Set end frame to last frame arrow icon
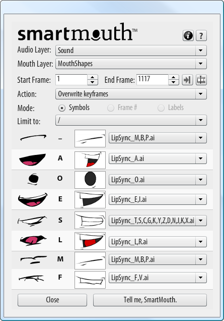 pyautogui.click(x=187, y=80)
